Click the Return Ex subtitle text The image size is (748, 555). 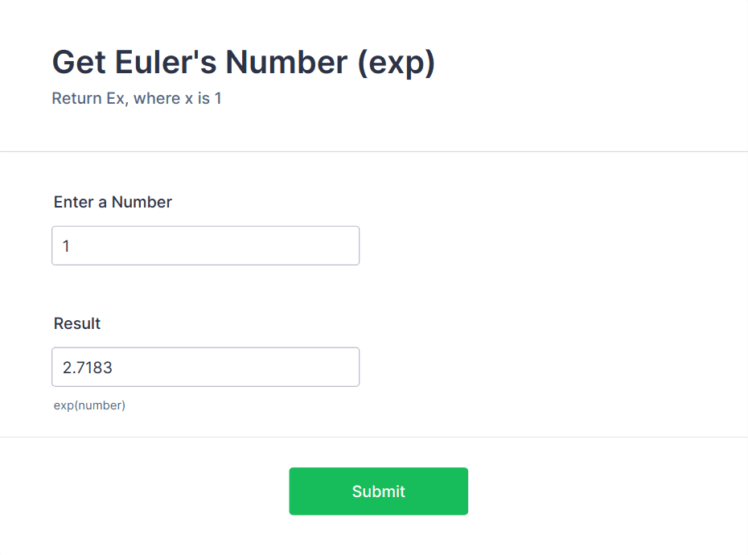(137, 98)
